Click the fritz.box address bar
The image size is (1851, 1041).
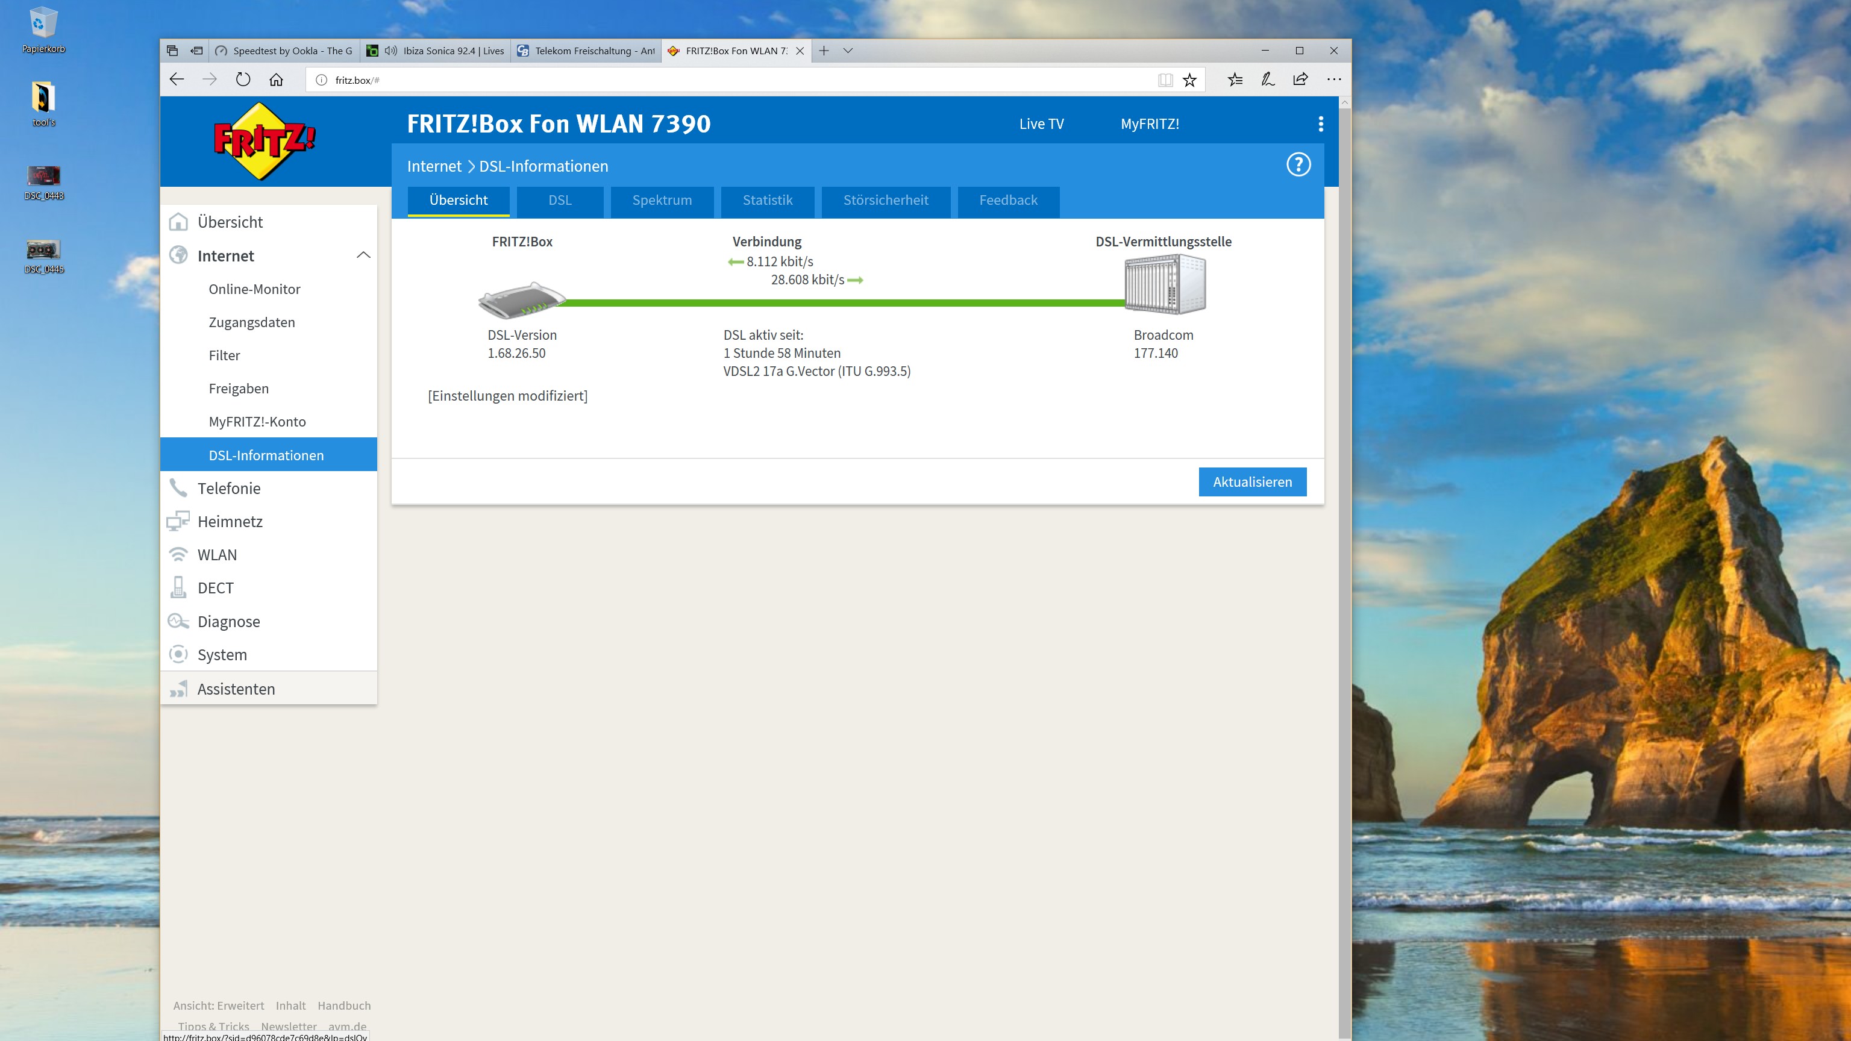[719, 80]
